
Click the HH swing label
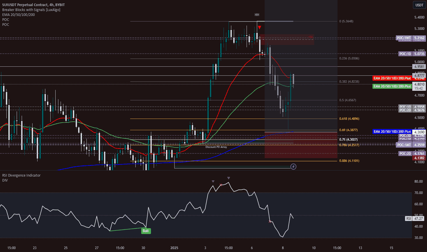point(257,15)
